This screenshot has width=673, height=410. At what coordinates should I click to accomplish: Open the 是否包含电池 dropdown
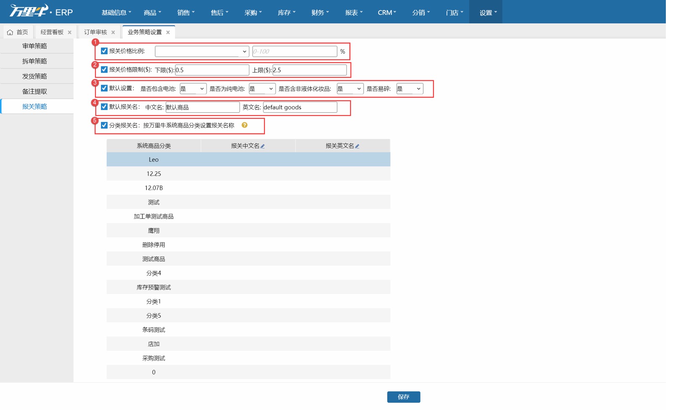[193, 89]
